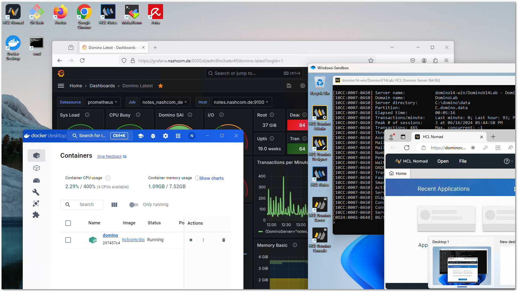Open HCL Domino Designer in Sandbox
Screen dimensions: 518x292
(x=320, y=148)
